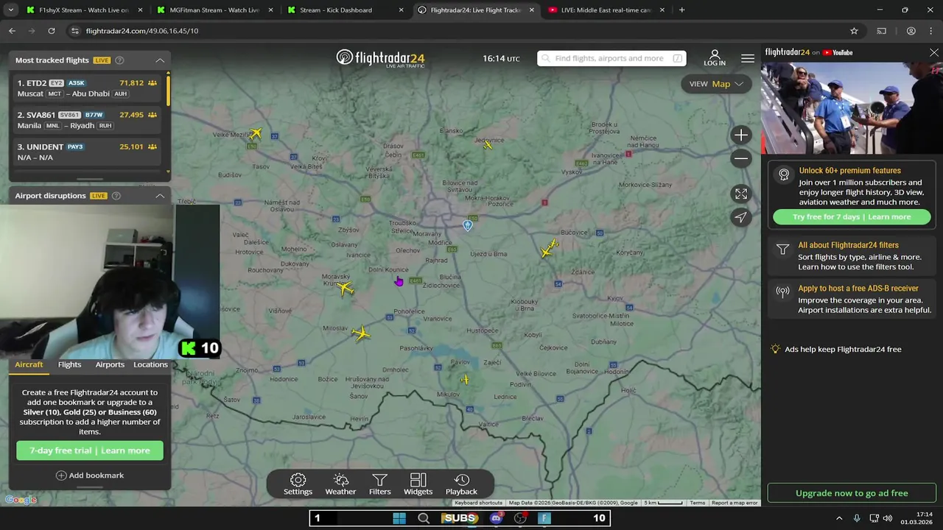Viewport: 943px width, 530px height.
Task: Open a new browser tab
Action: (x=681, y=10)
